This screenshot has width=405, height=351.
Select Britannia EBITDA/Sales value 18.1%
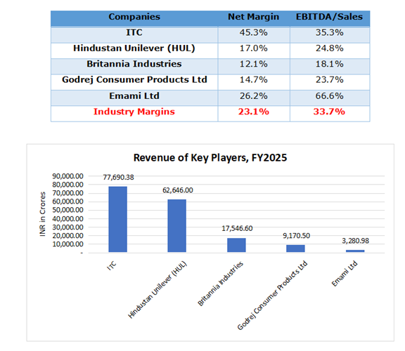point(330,64)
